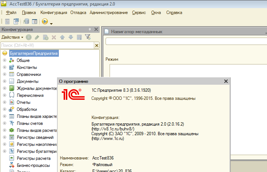Click the Документы page icon
267x172 pixels.
tap(11, 81)
